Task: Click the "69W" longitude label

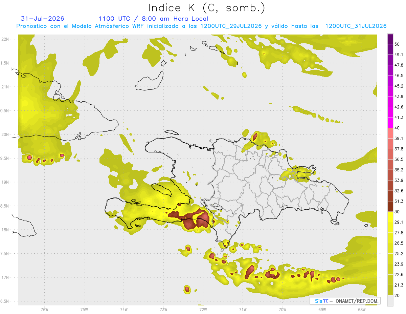Action: pyautogui.click(x=322, y=309)
